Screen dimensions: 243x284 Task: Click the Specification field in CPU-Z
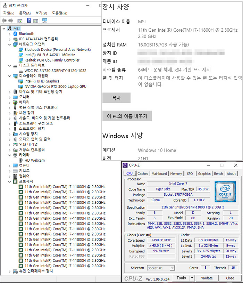tap(193, 207)
